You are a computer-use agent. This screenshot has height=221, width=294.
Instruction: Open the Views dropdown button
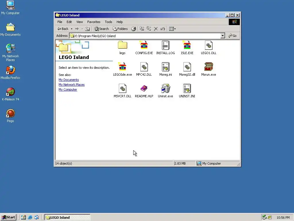click(x=172, y=29)
